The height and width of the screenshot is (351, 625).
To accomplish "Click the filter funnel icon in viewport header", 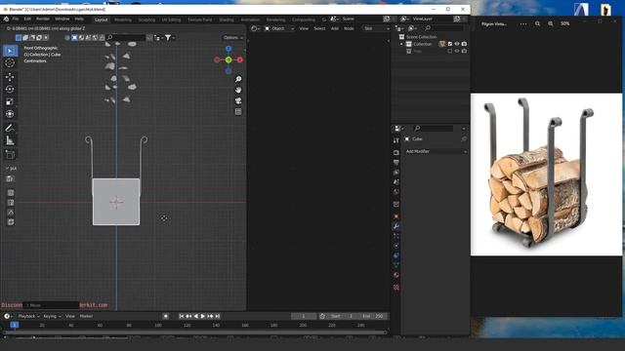I will point(168,37).
